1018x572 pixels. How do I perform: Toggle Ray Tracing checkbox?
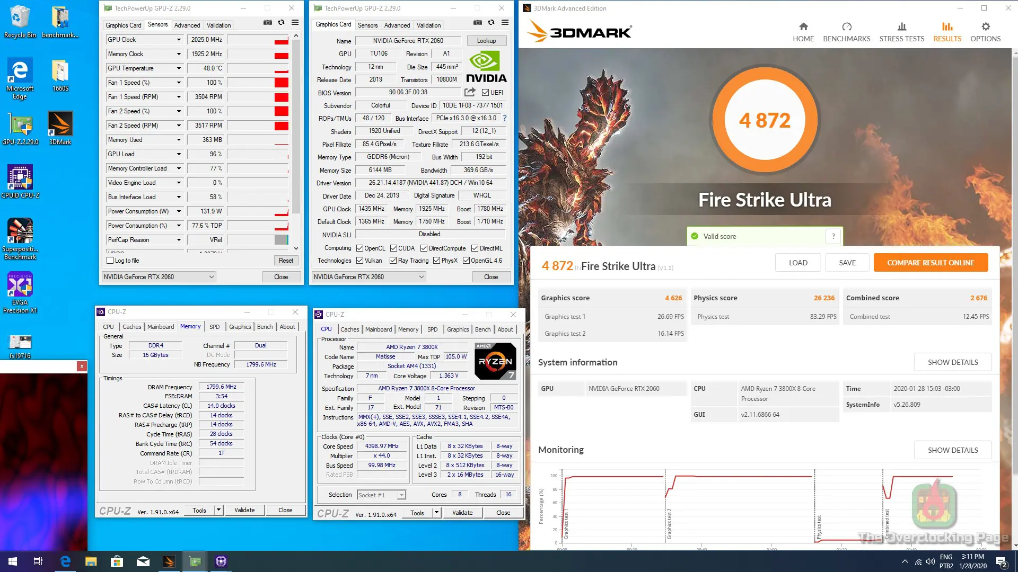tap(393, 261)
